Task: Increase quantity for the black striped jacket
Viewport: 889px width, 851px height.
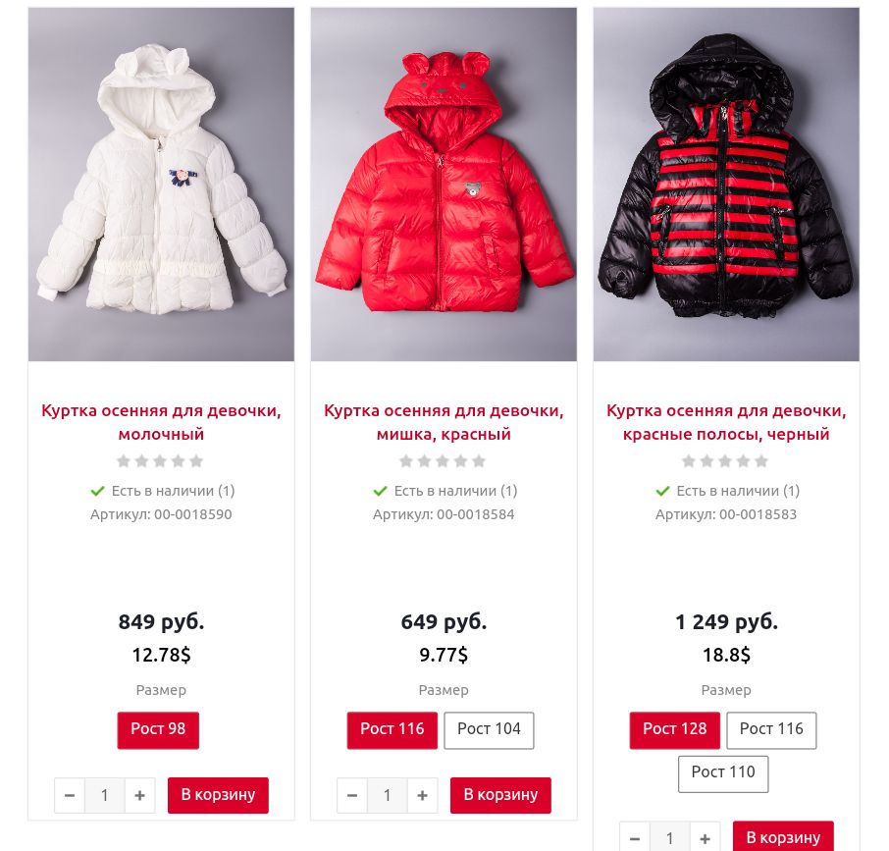Action: tap(705, 838)
